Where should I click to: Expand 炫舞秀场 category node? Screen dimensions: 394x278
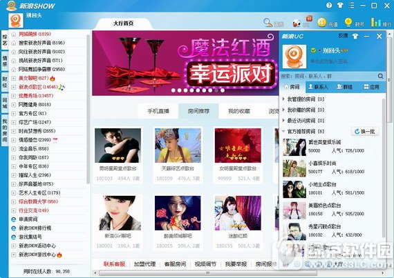(14, 96)
